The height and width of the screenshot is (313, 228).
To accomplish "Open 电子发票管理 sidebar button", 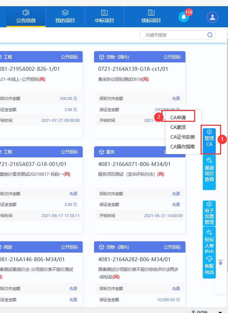I will tap(209, 213).
